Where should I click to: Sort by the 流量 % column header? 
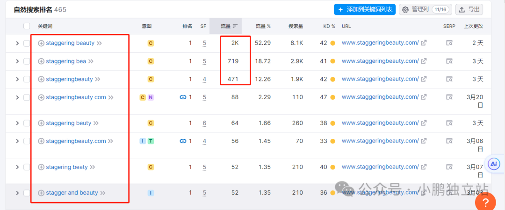point(263,26)
